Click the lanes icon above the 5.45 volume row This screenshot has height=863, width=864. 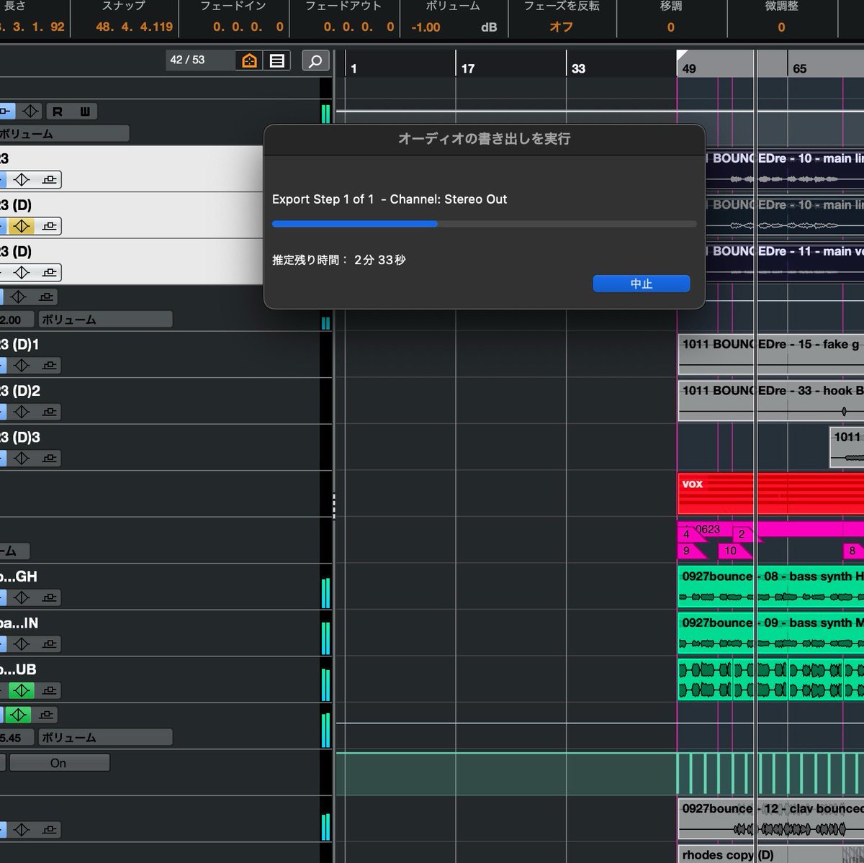(x=45, y=715)
